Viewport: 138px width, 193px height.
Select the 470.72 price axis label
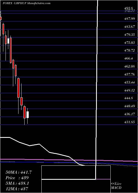130,50
